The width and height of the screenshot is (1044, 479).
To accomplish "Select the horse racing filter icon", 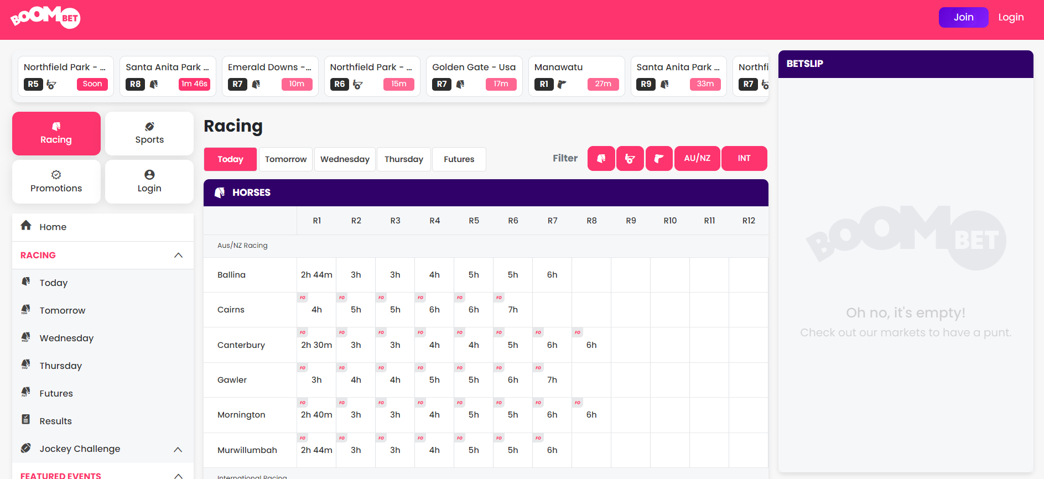I will (x=601, y=159).
